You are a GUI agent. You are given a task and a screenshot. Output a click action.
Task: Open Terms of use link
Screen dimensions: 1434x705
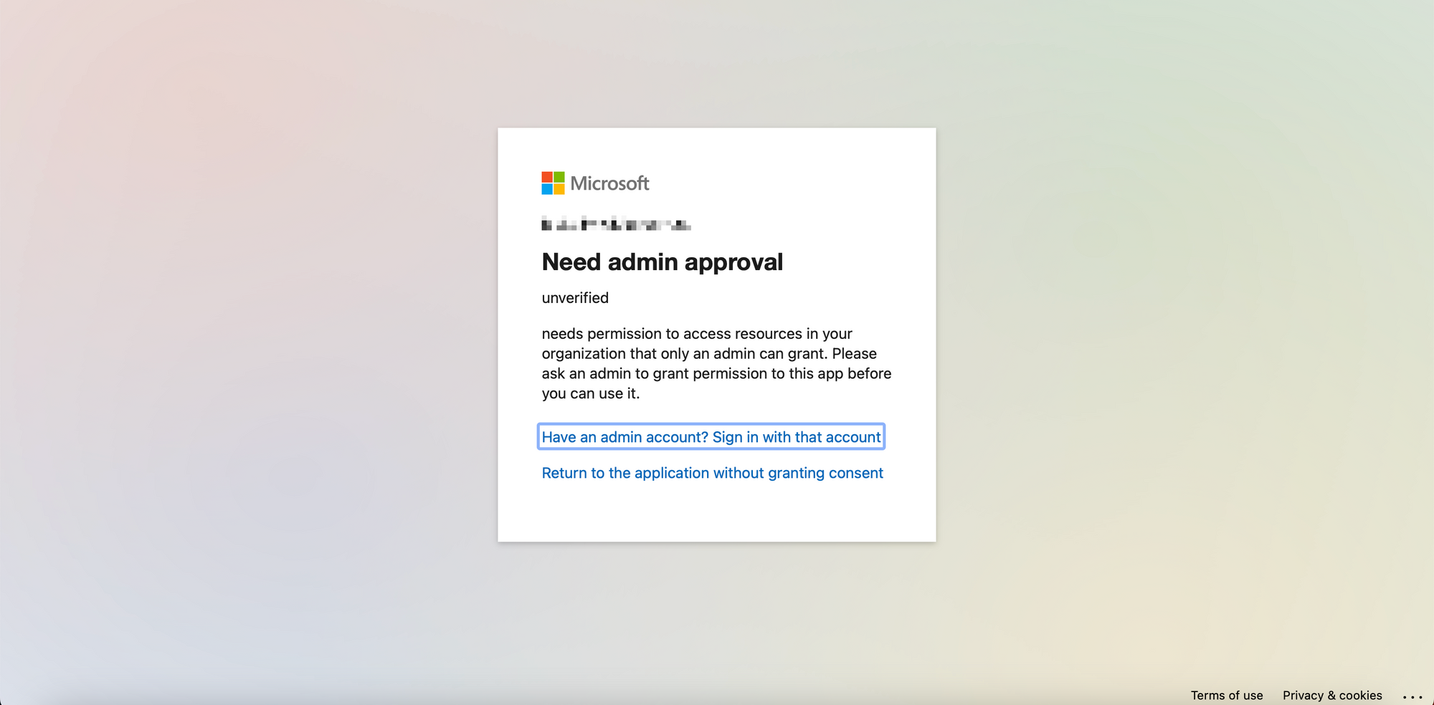(1227, 695)
